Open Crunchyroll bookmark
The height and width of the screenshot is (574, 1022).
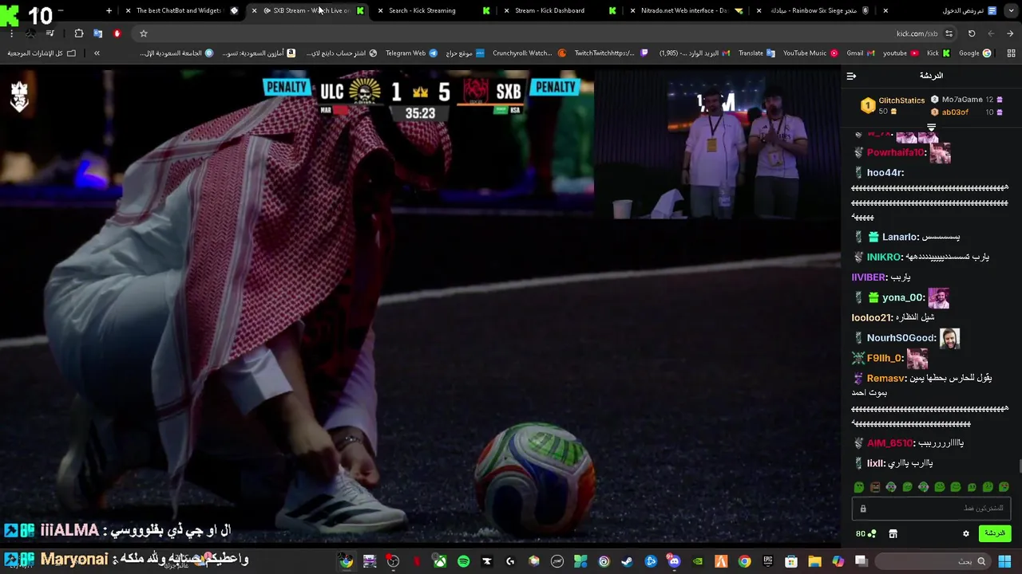tap(529, 53)
